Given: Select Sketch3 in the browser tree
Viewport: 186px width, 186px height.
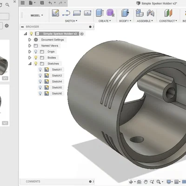Looking at the screenshot, I should 57,75.
